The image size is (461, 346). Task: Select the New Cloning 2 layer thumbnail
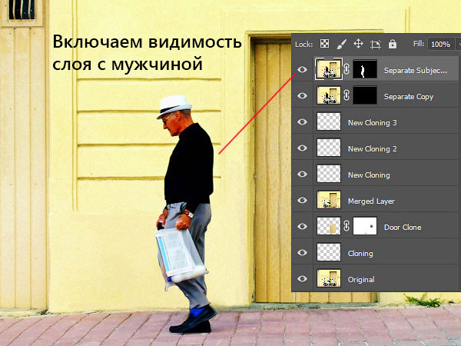(329, 148)
